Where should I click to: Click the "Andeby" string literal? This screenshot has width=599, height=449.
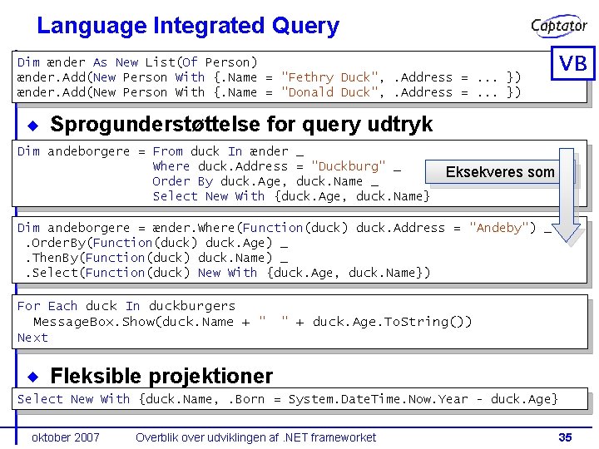click(x=502, y=228)
